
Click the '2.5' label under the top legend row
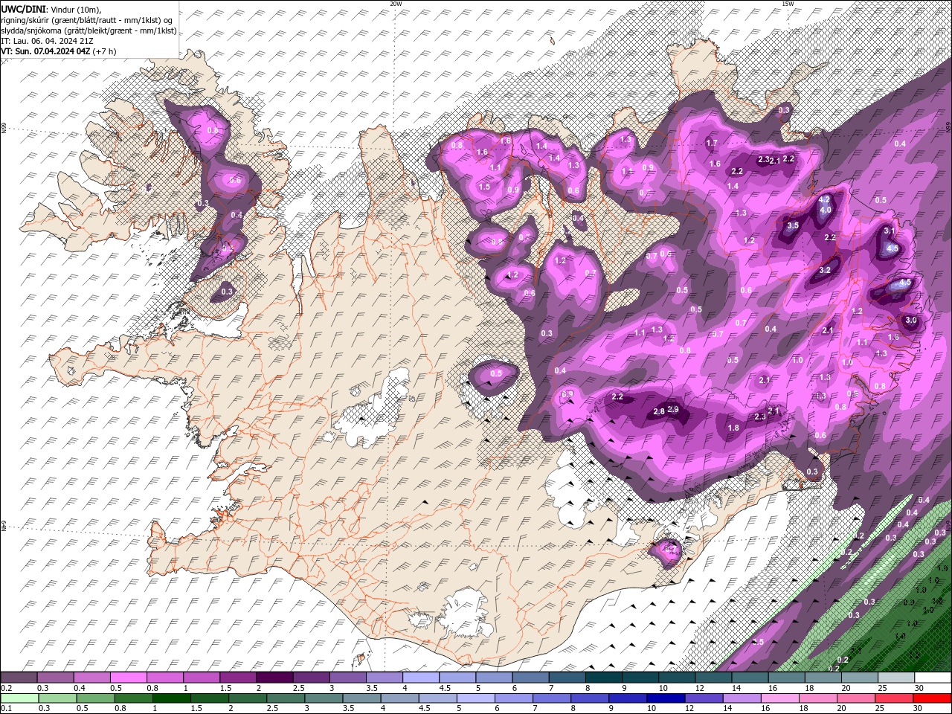pos(298,688)
